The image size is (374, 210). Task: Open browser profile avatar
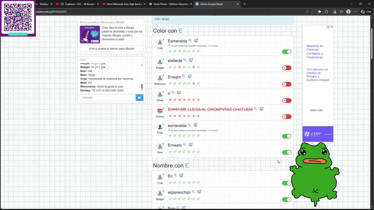pos(348,12)
